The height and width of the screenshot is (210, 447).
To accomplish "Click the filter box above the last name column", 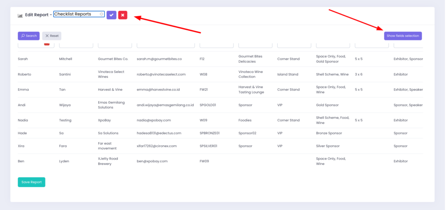I will [x=76, y=45].
